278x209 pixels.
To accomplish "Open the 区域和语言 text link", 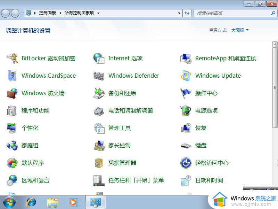I will click(35, 180).
